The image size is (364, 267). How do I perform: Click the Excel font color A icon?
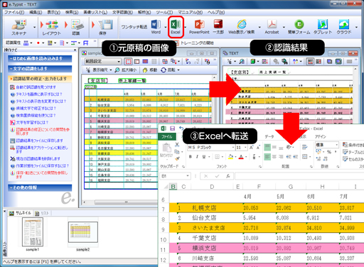[x=241, y=157]
